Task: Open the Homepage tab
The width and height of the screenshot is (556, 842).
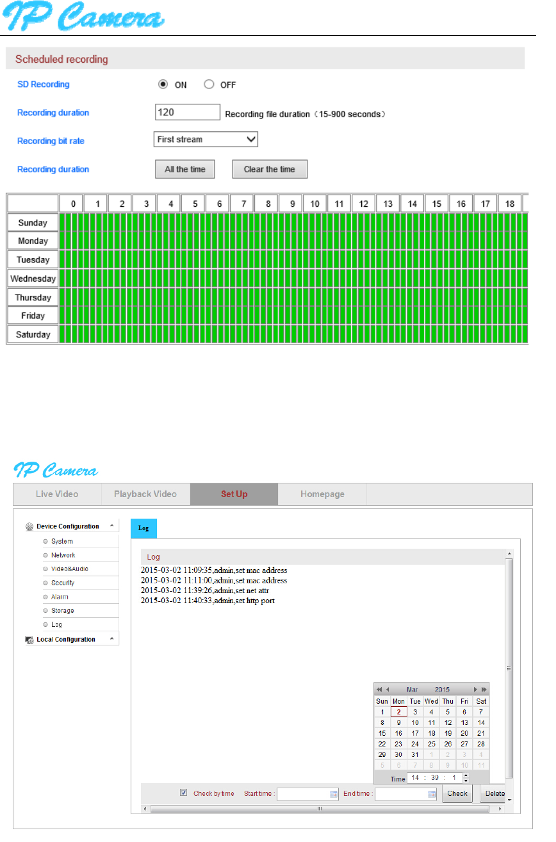Action: pyautogui.click(x=322, y=494)
